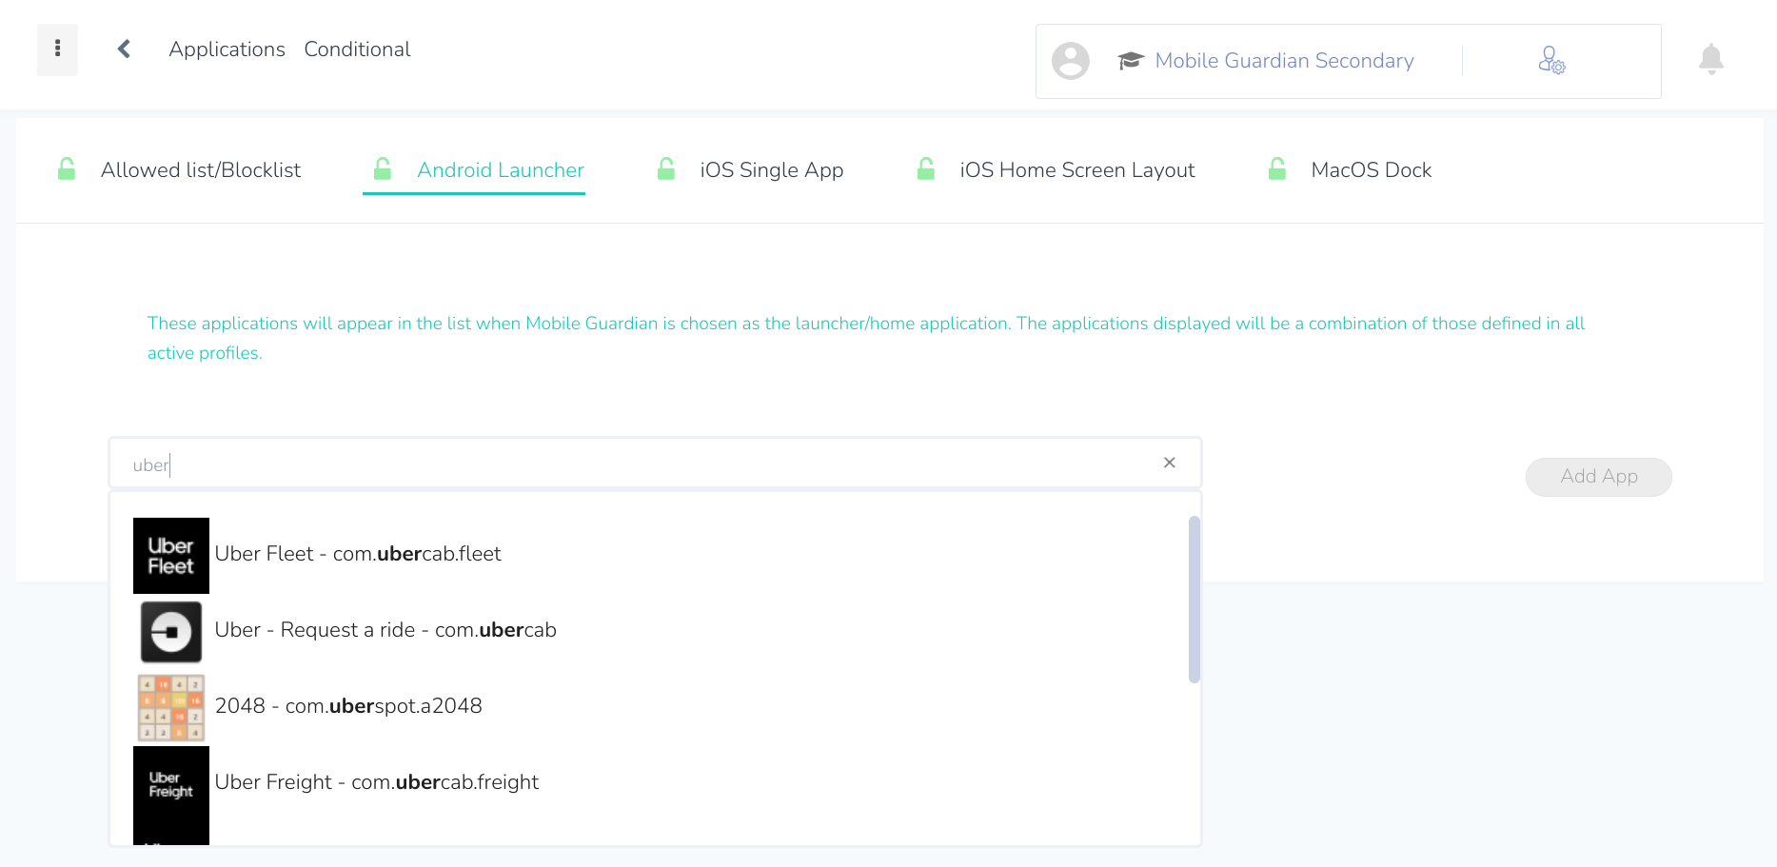Select the Uber Fleet app icon
The height and width of the screenshot is (867, 1777).
point(171,556)
